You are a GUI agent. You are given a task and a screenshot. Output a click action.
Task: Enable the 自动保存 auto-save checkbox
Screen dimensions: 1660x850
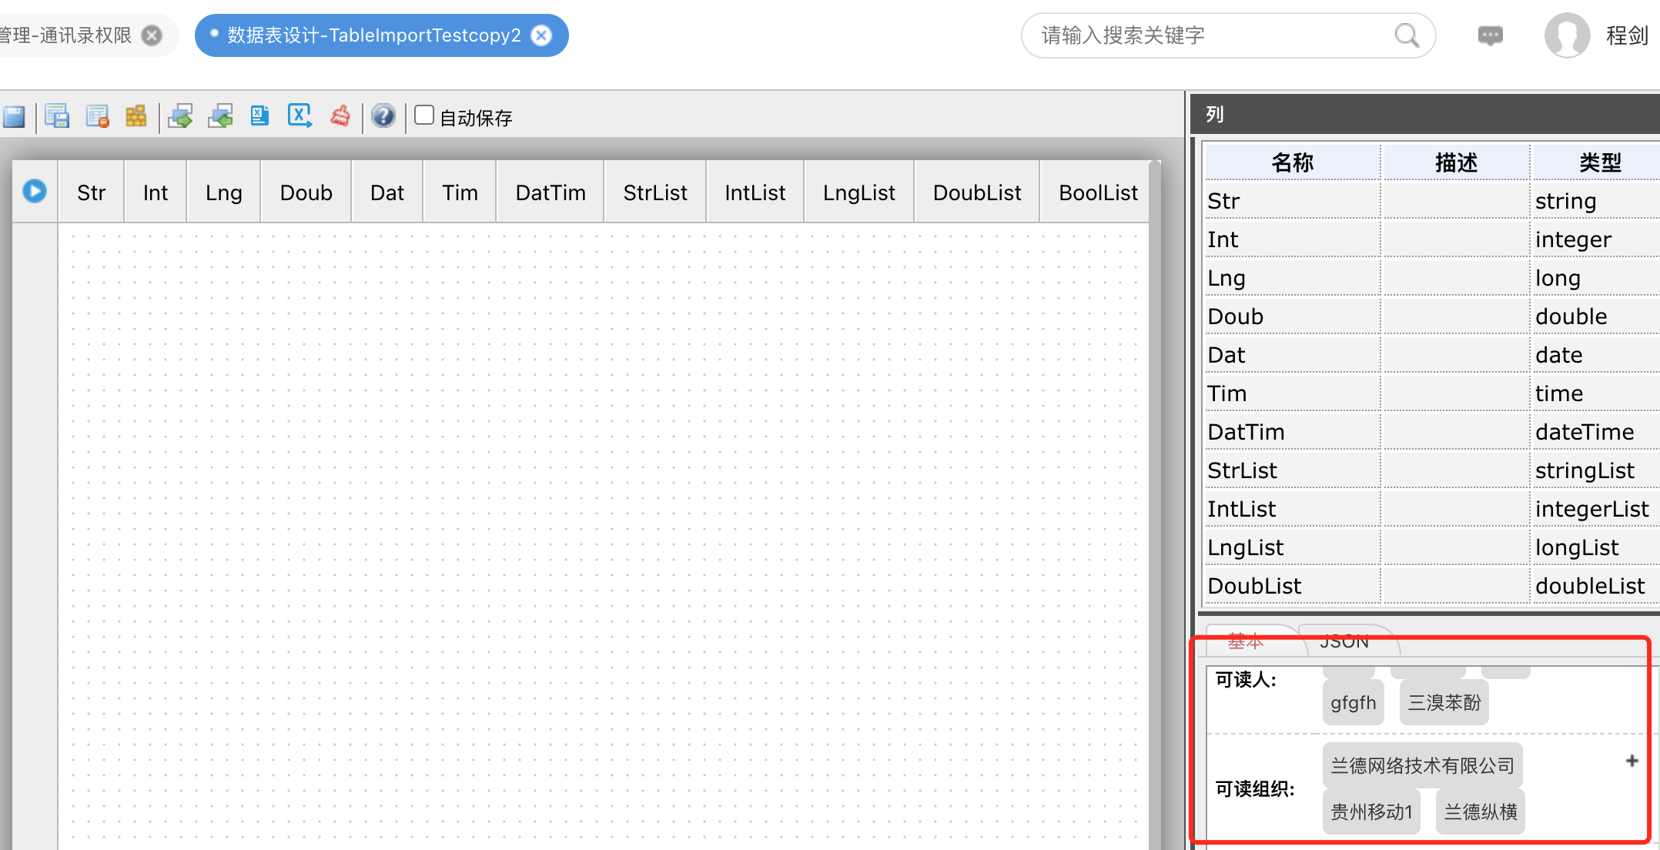(424, 115)
